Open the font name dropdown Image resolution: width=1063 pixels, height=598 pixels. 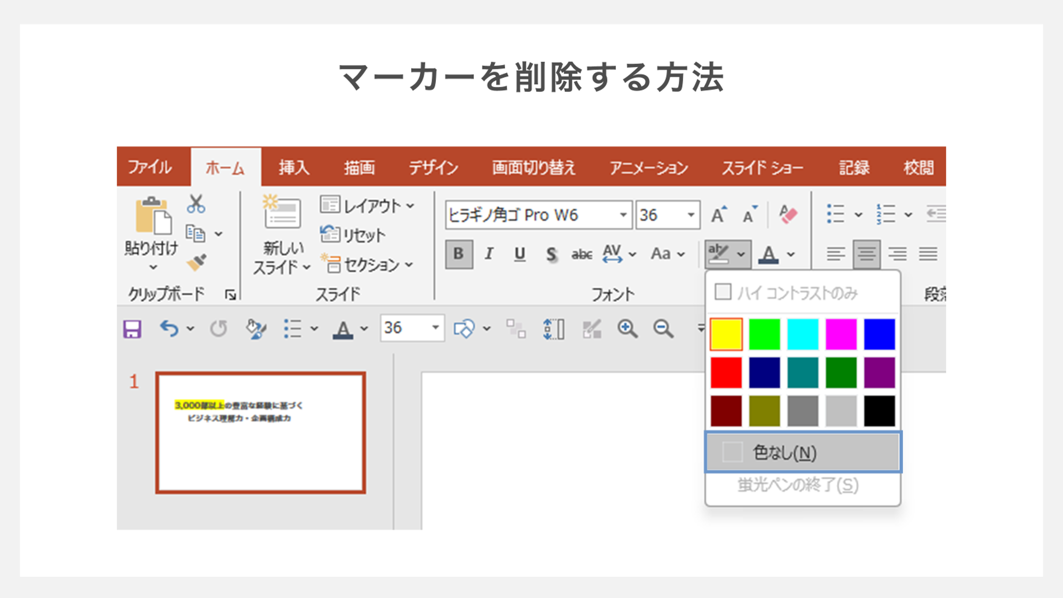tap(623, 215)
